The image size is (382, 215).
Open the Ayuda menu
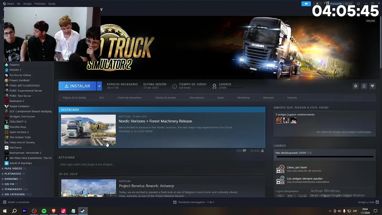click(x=52, y=4)
